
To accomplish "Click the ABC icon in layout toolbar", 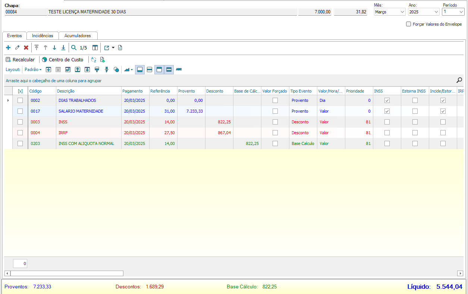I will click(179, 69).
